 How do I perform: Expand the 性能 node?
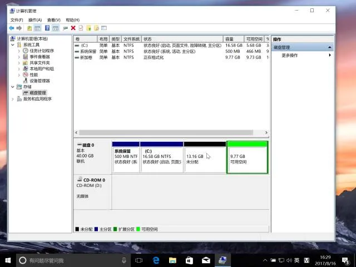(19, 75)
